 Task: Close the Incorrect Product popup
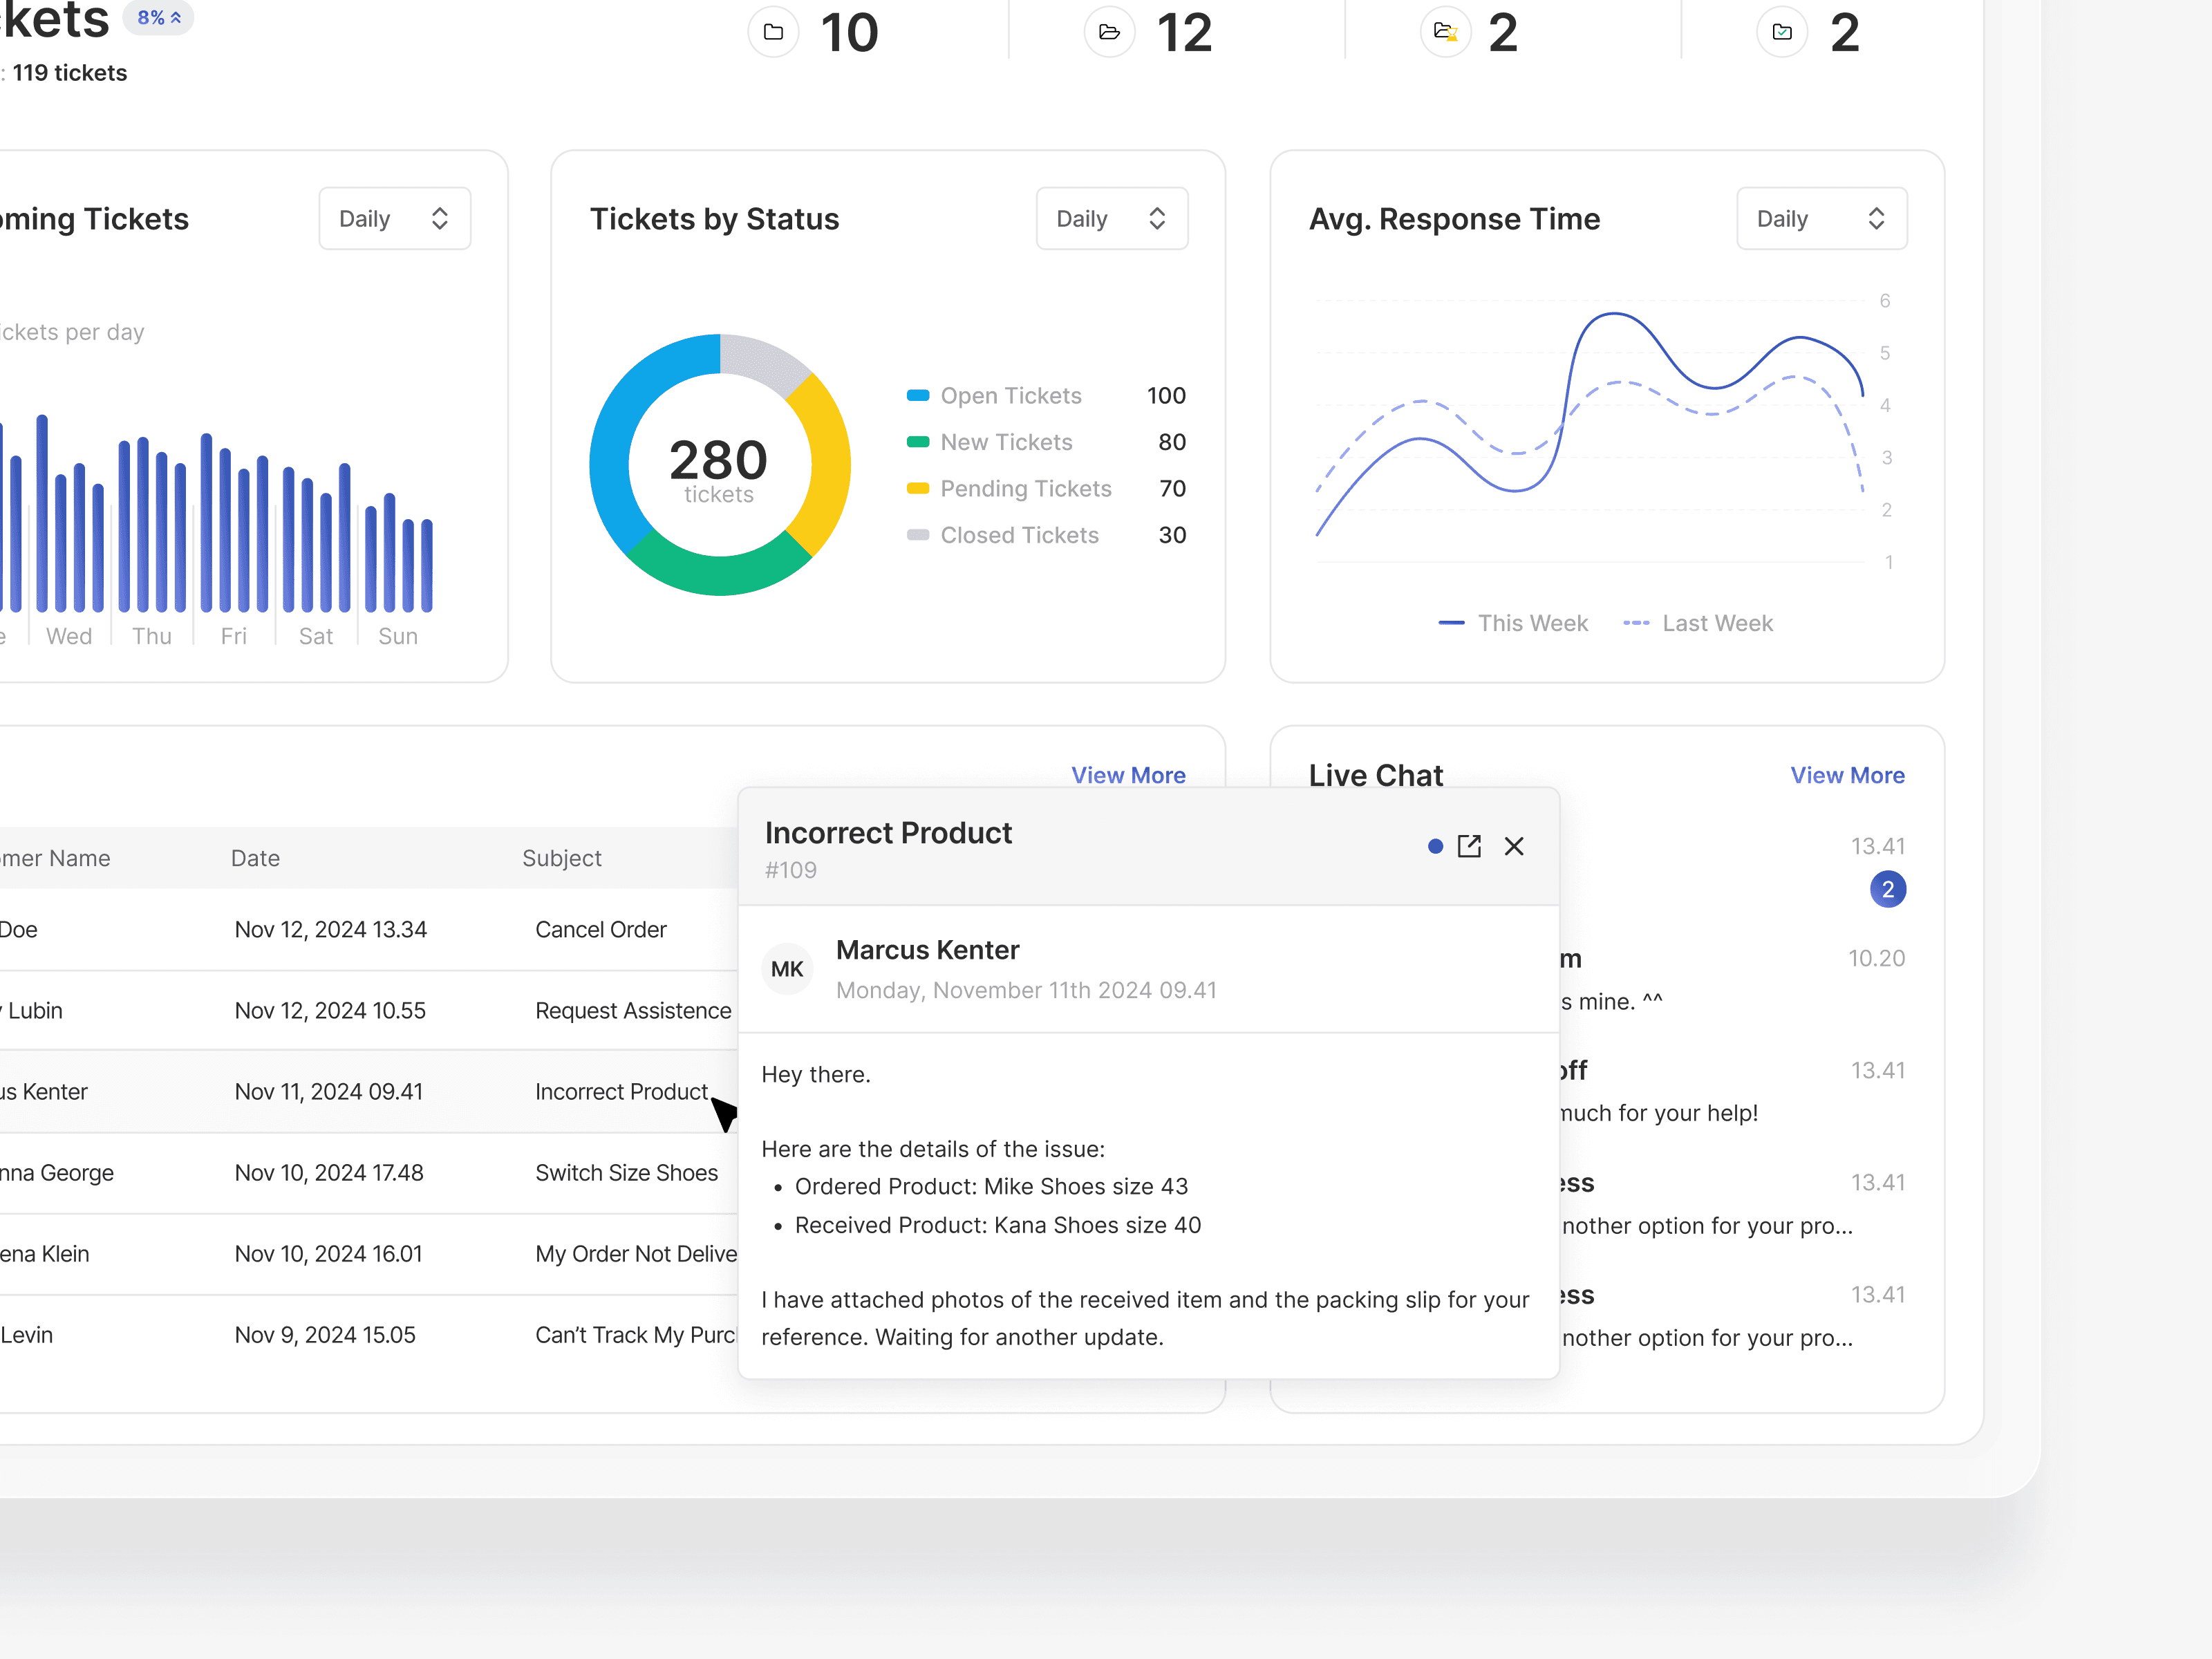(x=1514, y=846)
